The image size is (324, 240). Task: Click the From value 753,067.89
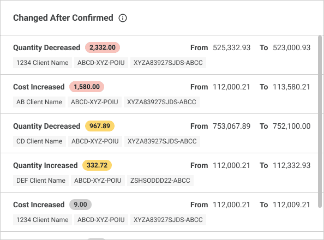point(232,126)
